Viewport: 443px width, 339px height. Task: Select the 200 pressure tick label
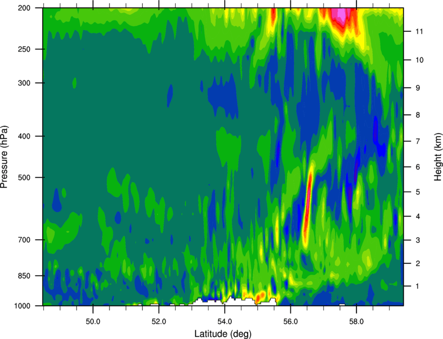[x=24, y=8]
